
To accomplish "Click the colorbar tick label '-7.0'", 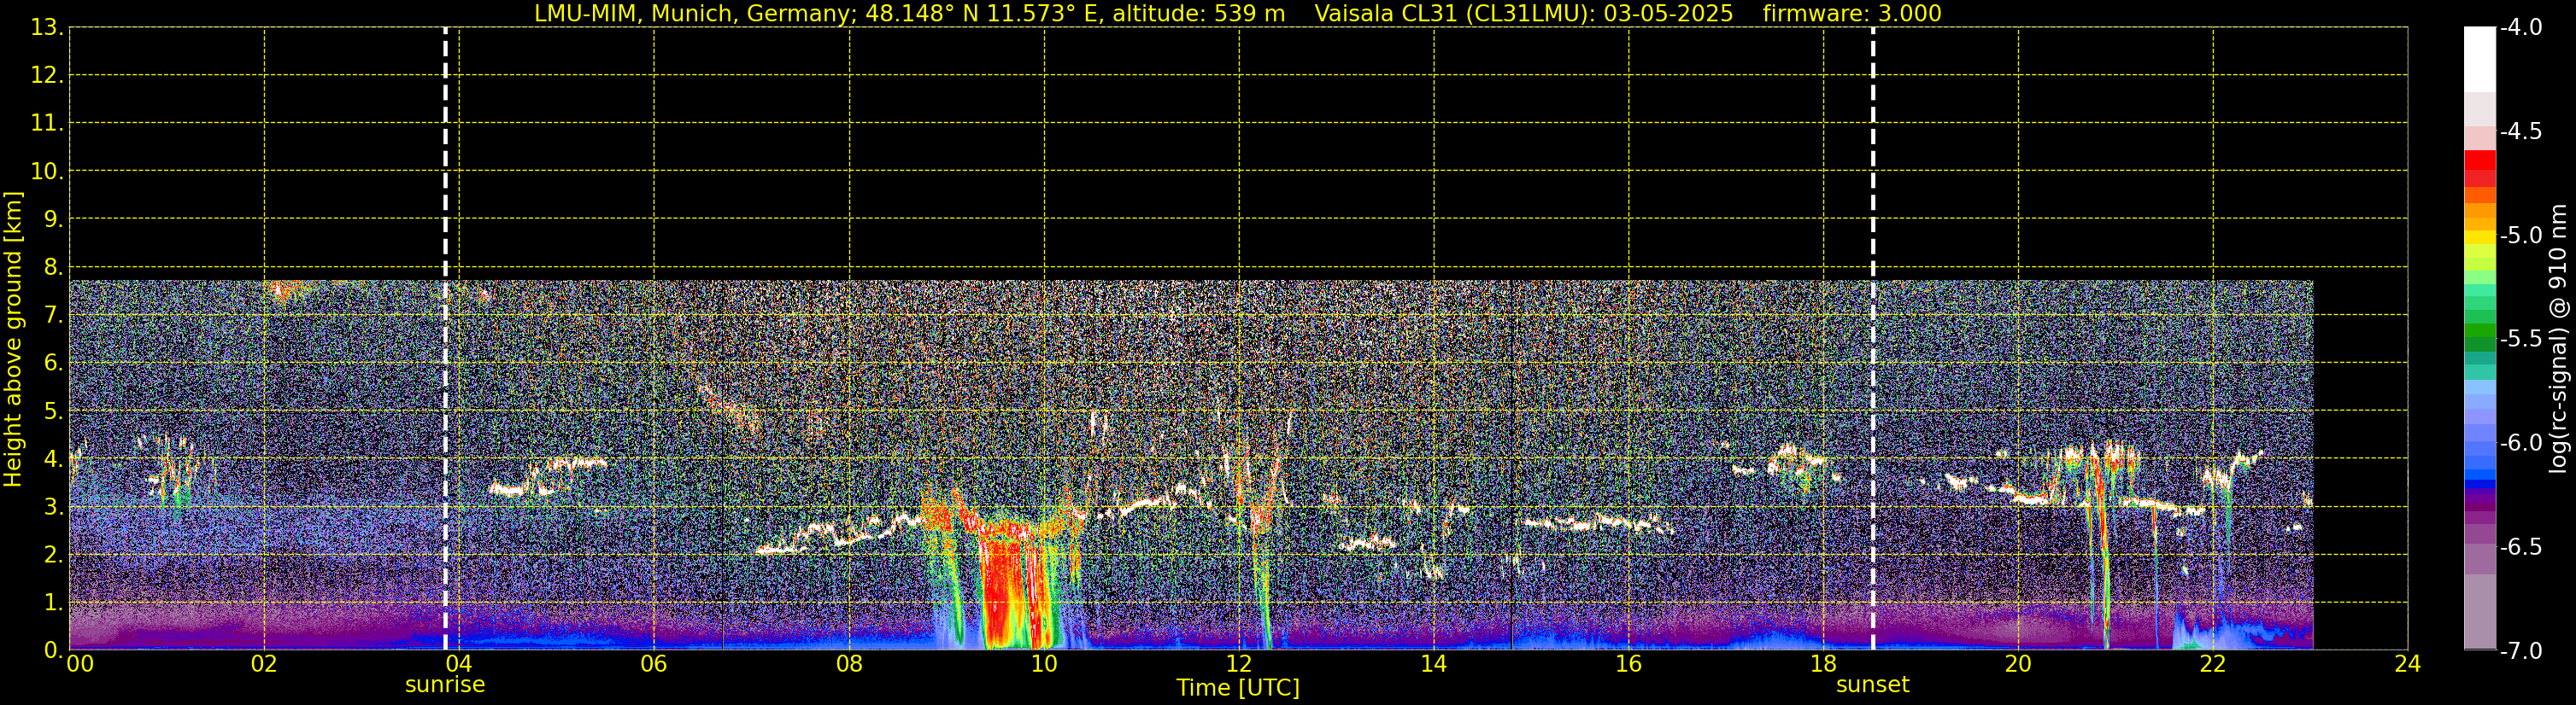I will pos(2520,651).
